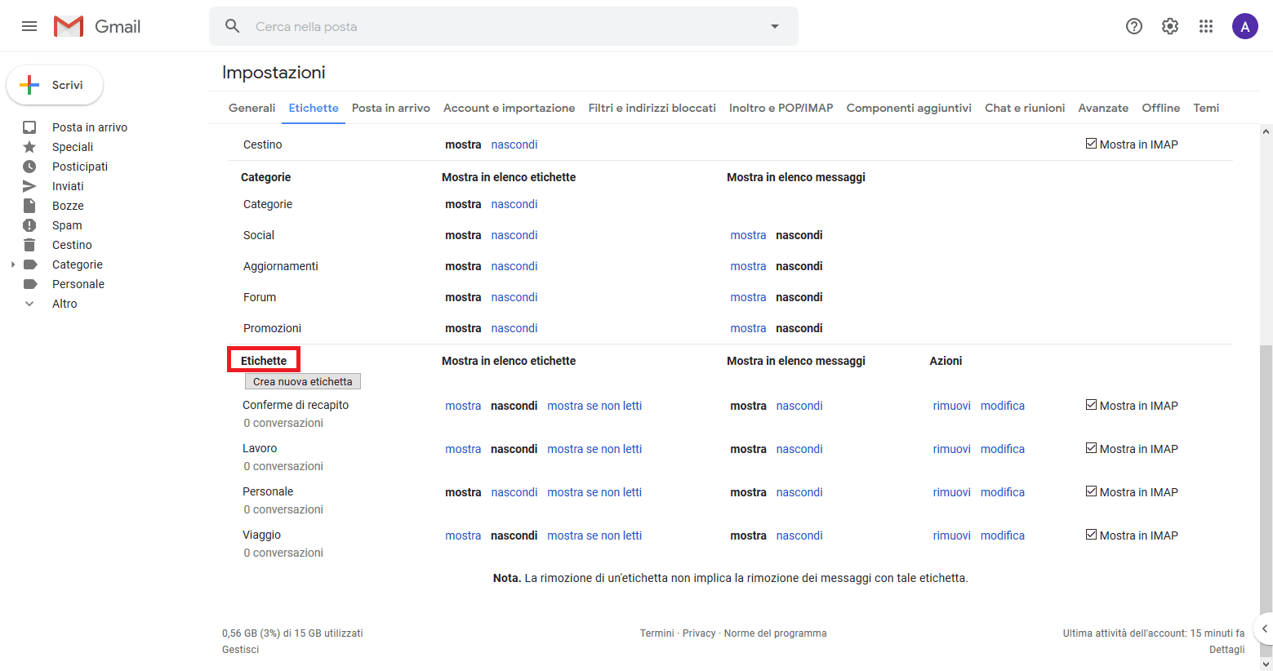Toggle Mostra in IMAP for Lavoro
Viewport: 1273px width, 671px height.
pyautogui.click(x=1091, y=448)
